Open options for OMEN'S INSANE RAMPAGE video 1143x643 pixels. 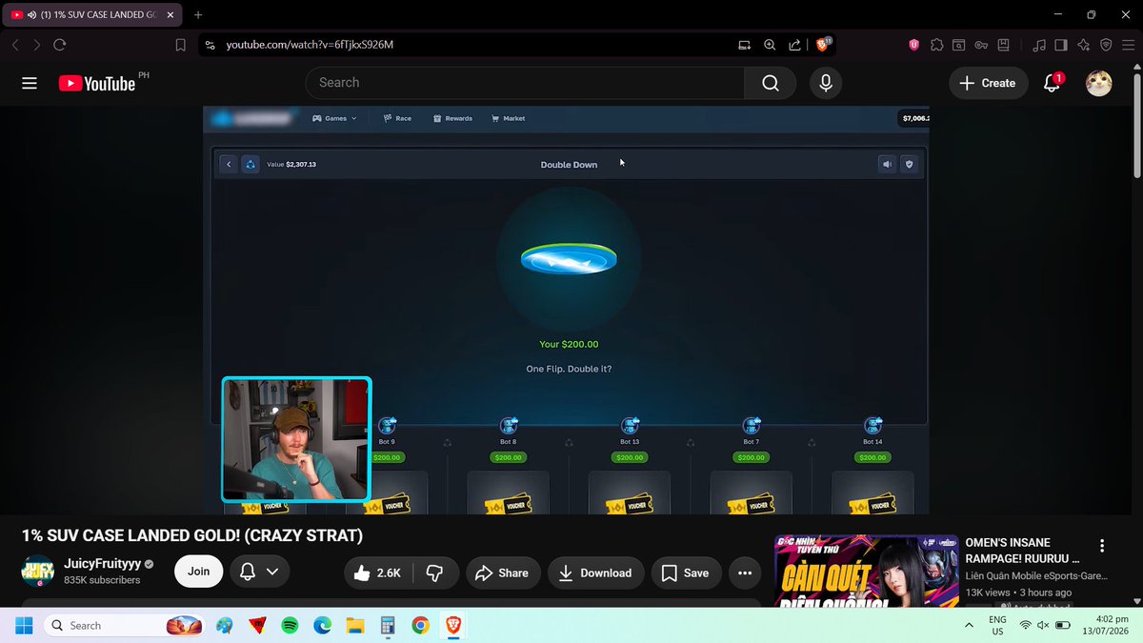(1102, 546)
